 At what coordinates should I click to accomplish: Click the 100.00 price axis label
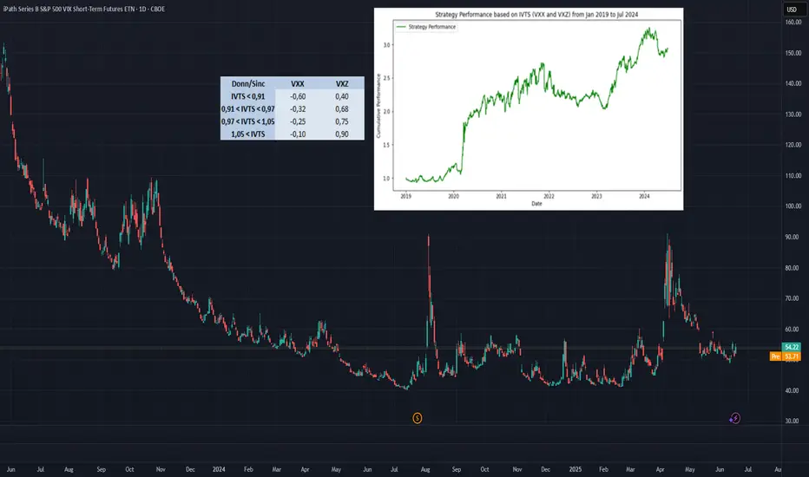click(x=791, y=206)
